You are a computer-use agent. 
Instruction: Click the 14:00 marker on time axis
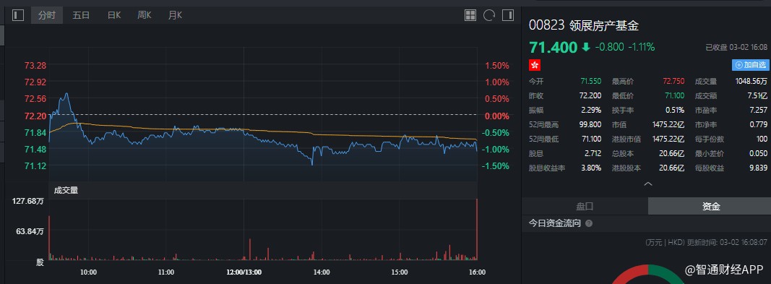[x=322, y=272]
